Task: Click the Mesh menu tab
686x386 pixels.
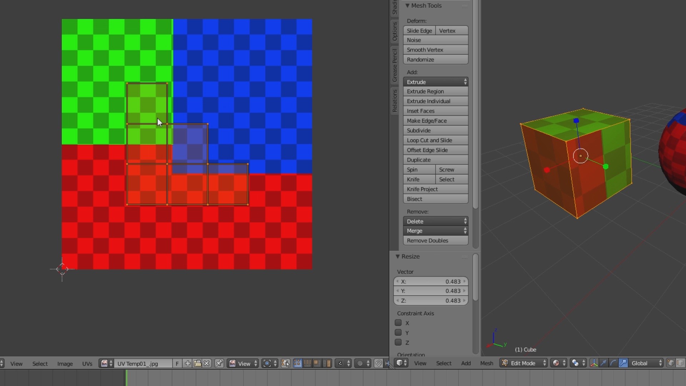Action: (487, 363)
